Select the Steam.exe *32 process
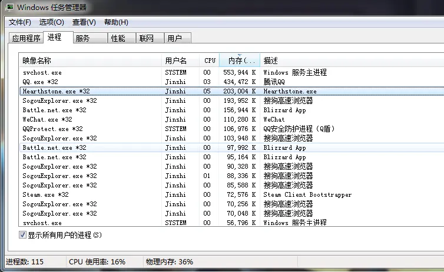444x272 pixels. click(x=231, y=194)
